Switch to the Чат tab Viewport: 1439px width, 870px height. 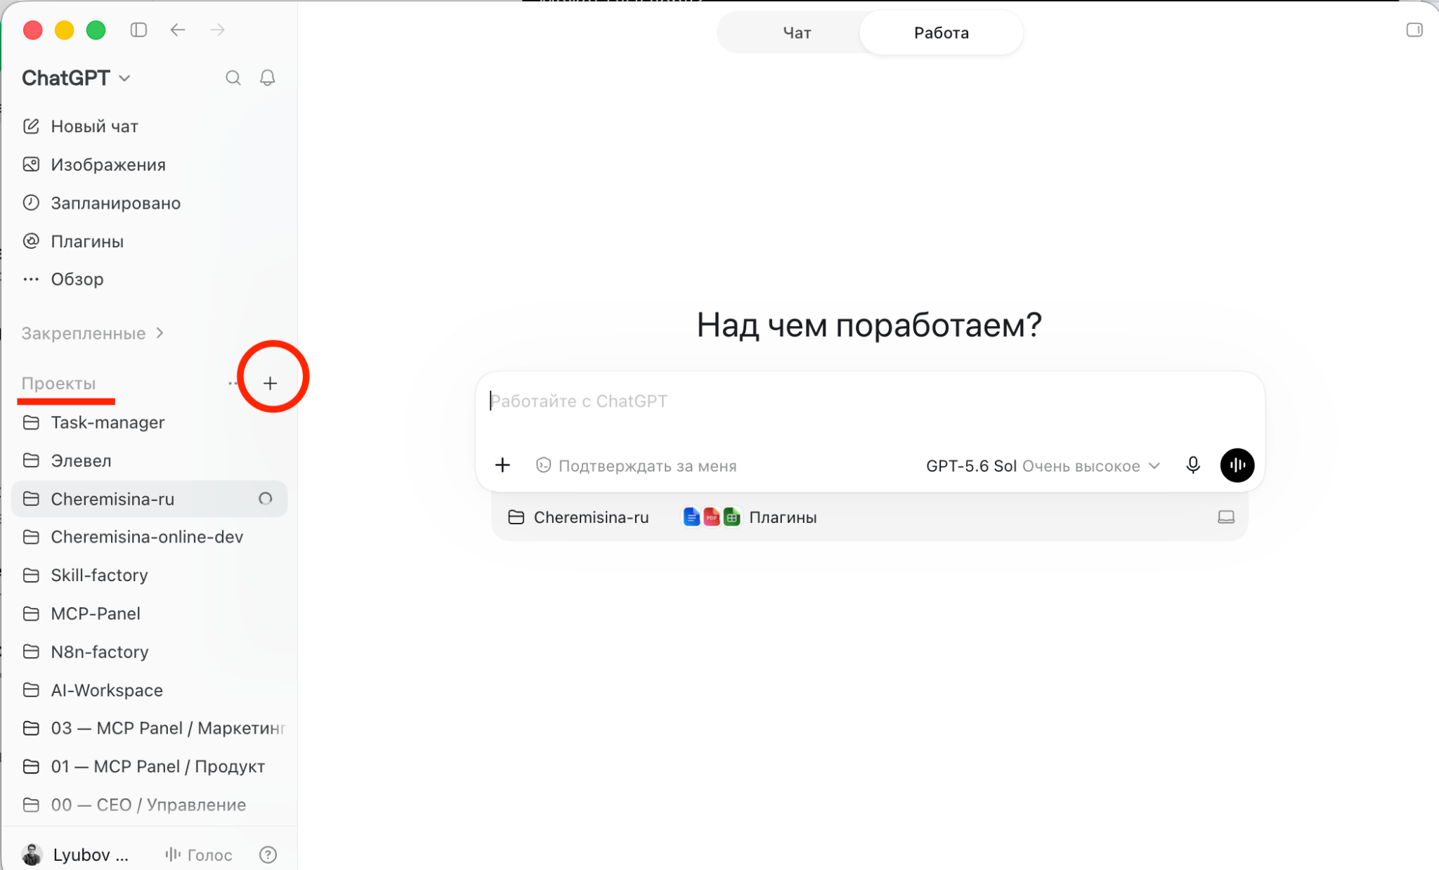point(797,32)
